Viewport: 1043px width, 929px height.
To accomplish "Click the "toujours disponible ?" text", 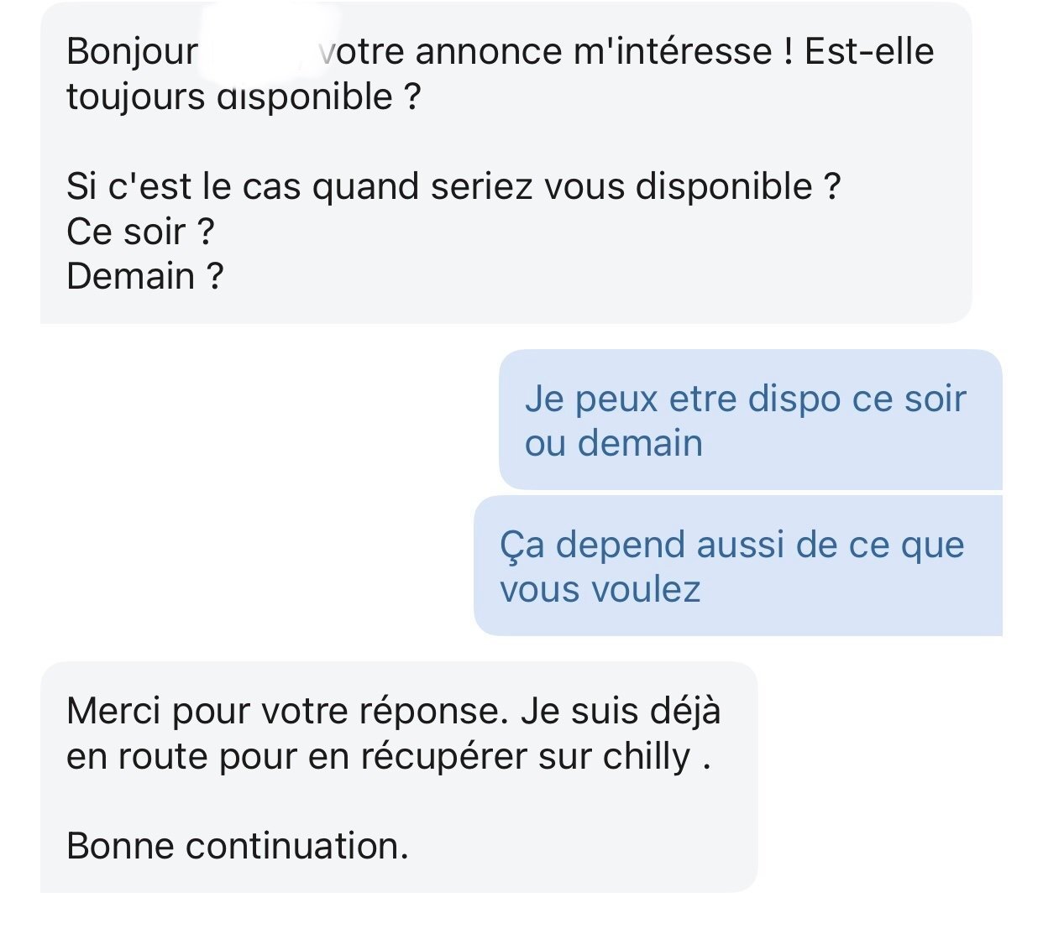I will (243, 97).
